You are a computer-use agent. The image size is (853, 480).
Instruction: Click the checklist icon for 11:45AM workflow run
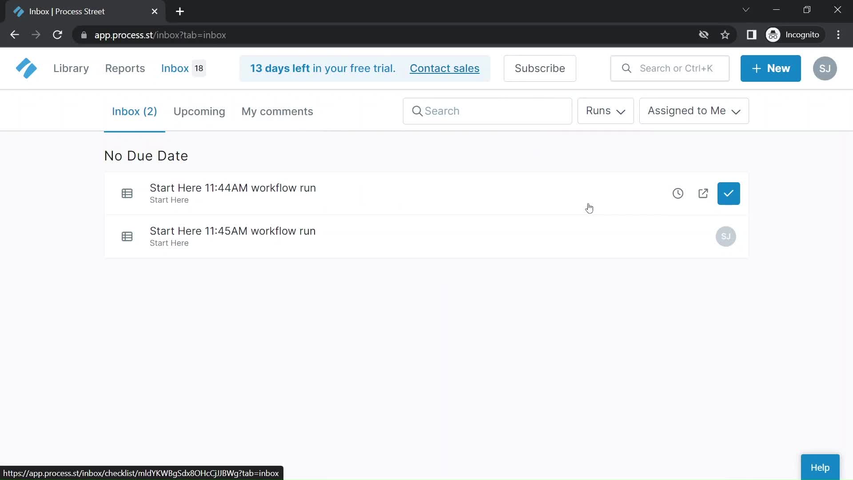[127, 236]
